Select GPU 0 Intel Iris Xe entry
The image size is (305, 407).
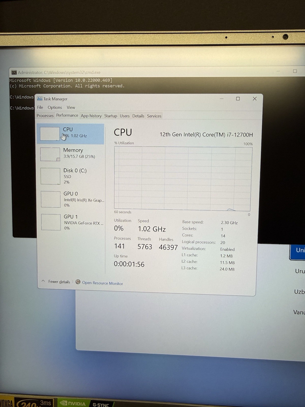[72, 199]
